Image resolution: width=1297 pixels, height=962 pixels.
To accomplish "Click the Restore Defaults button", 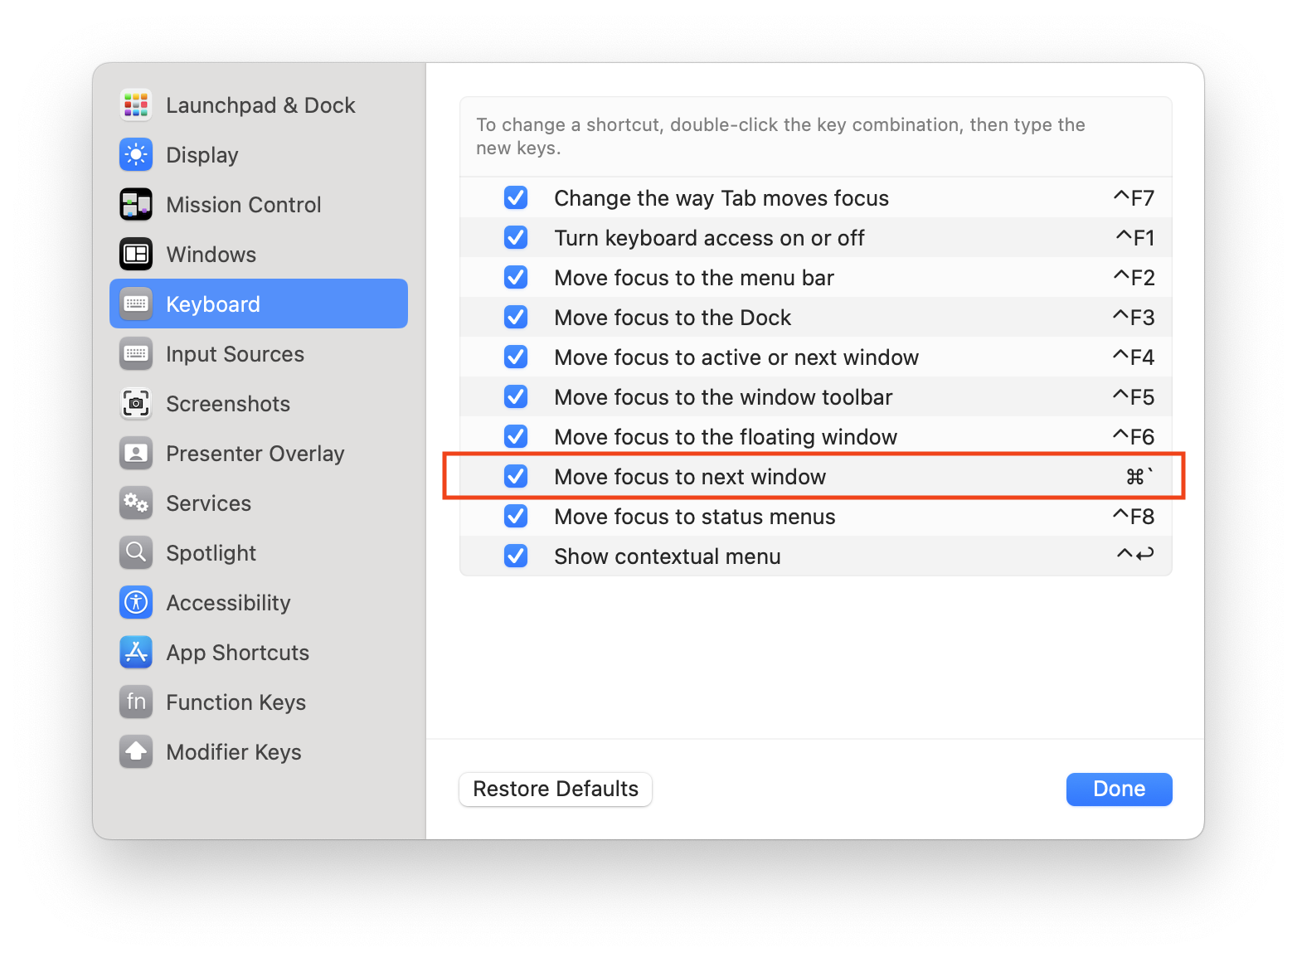I will point(556,789).
